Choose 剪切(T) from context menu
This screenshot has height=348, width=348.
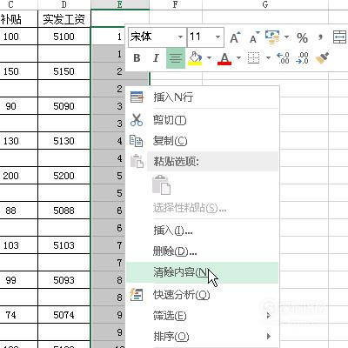click(203, 120)
